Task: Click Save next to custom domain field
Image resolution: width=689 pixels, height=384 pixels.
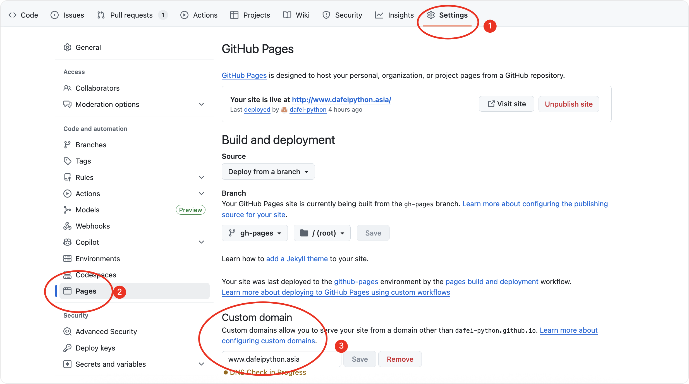Action: 360,359
